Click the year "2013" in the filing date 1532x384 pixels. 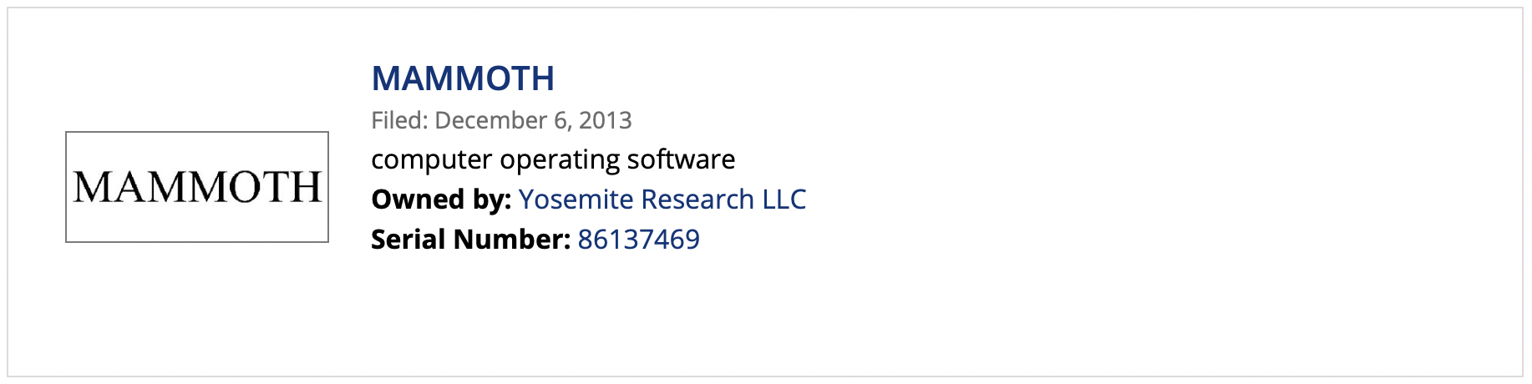[x=606, y=120]
